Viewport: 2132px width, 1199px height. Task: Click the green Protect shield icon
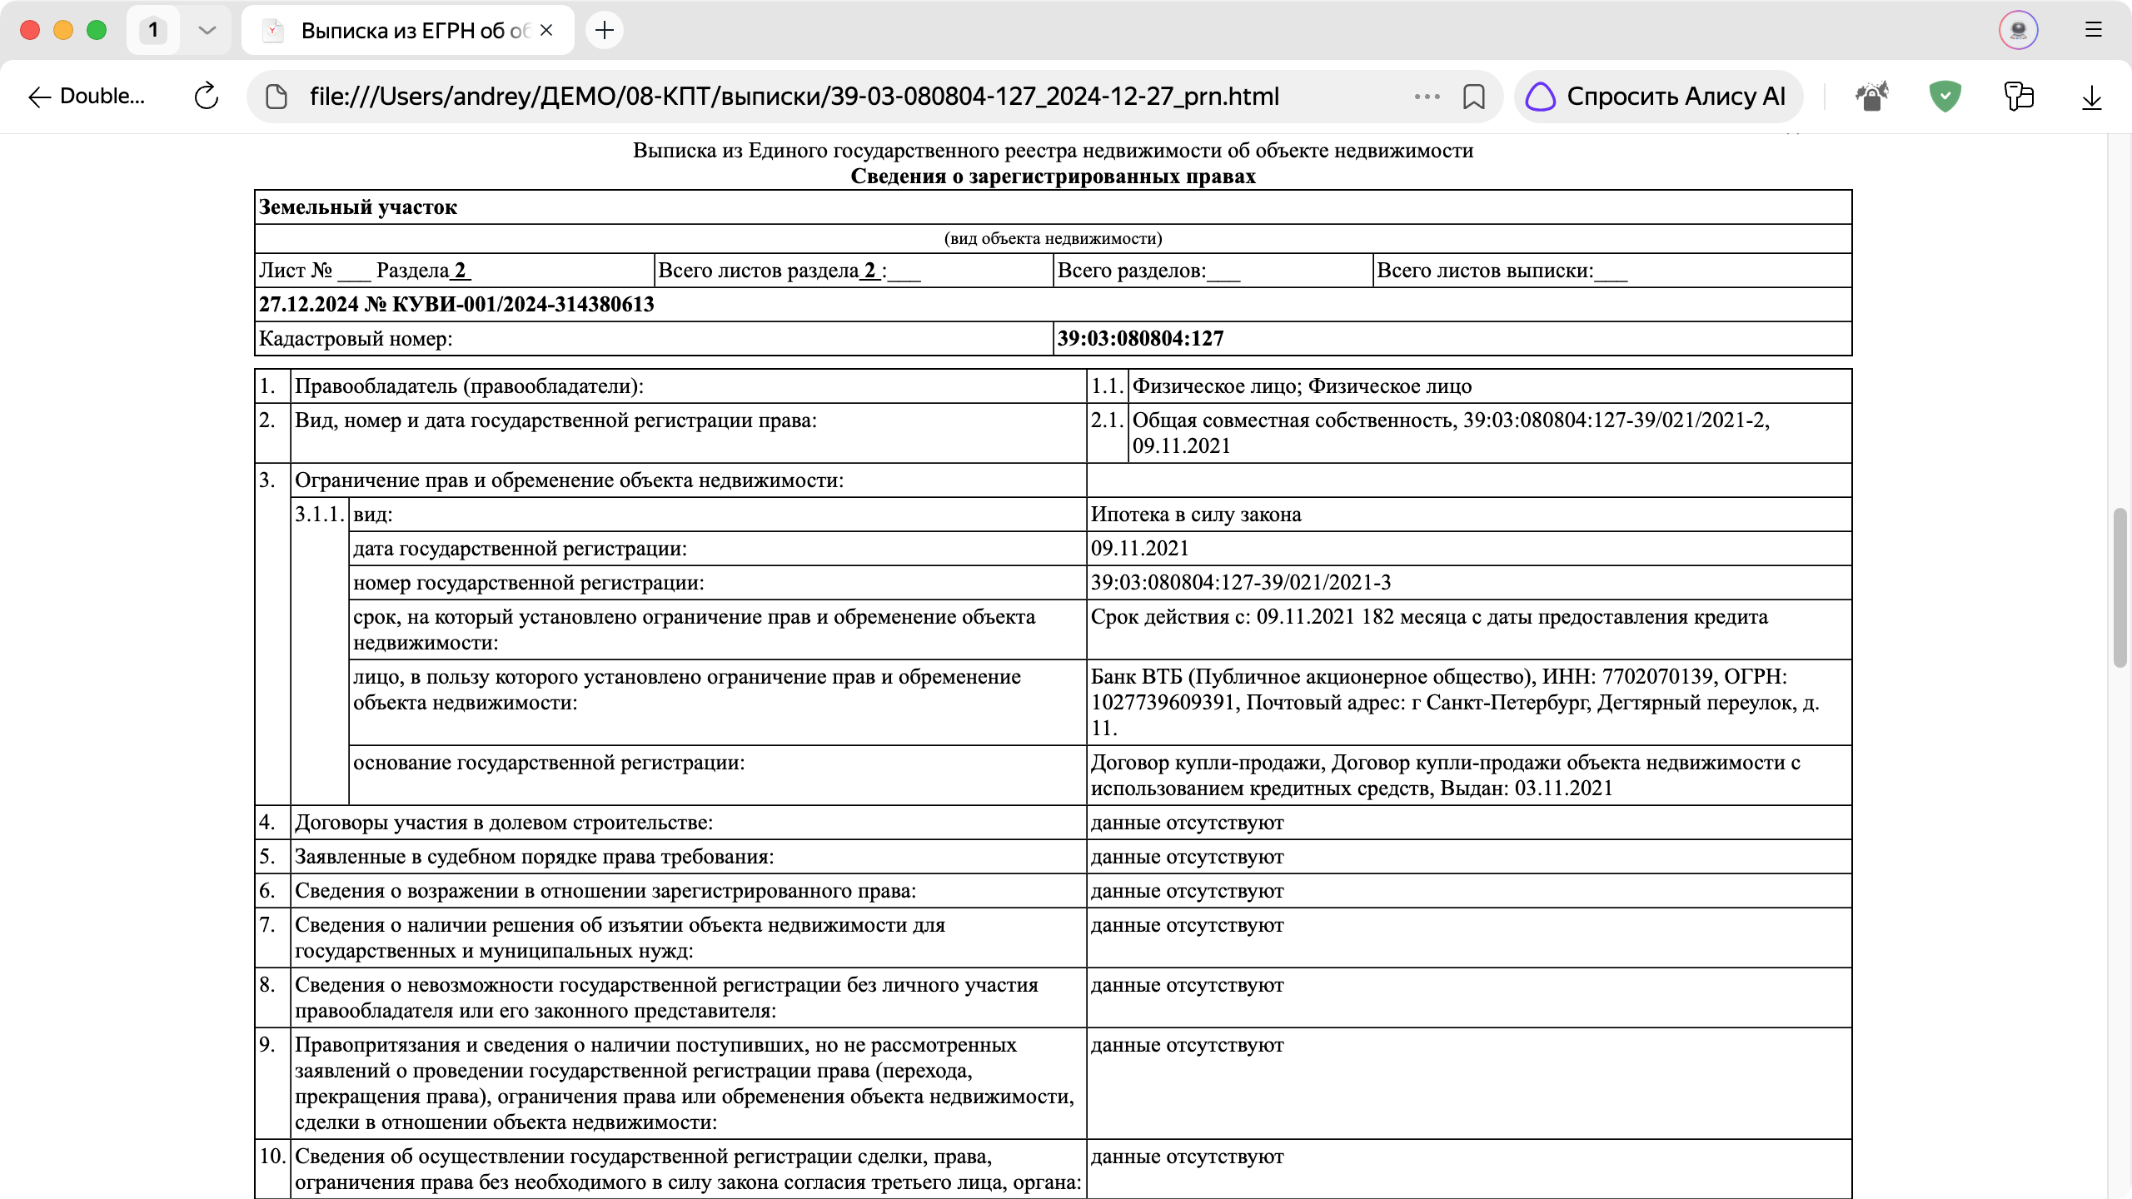pyautogui.click(x=1945, y=97)
